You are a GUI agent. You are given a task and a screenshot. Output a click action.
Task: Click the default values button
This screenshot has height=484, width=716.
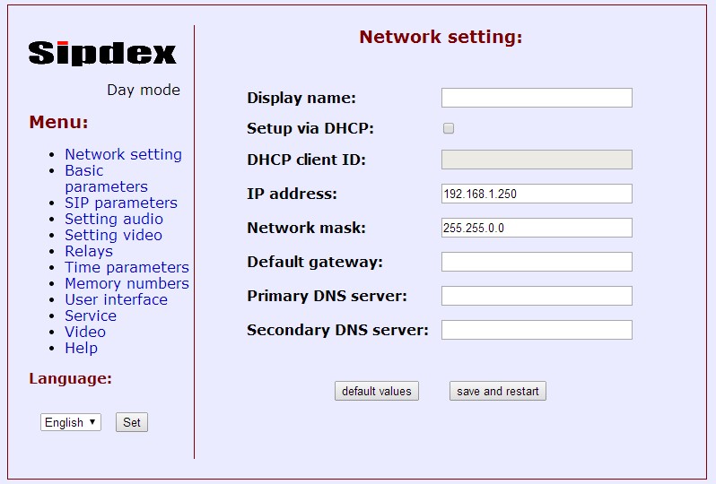point(377,391)
